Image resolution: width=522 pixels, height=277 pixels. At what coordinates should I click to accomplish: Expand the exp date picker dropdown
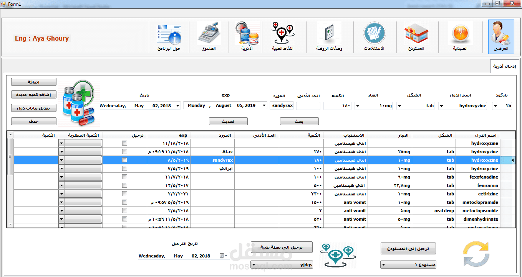pyautogui.click(x=264, y=106)
